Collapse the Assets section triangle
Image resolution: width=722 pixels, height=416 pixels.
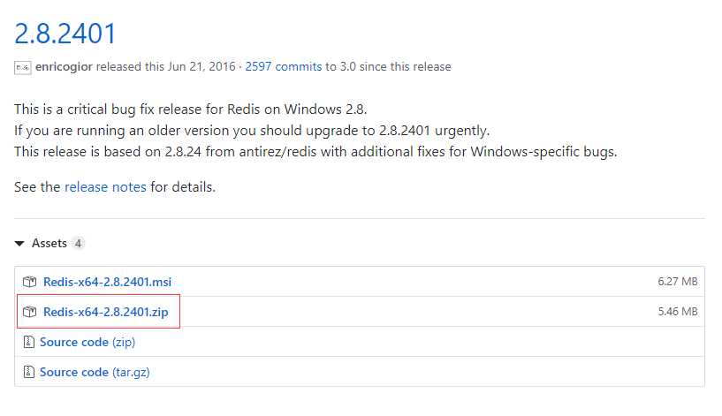19,244
